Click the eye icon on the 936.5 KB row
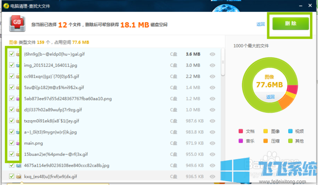Image resolution: width=318 pixels, height=185 pixels. tap(212, 177)
